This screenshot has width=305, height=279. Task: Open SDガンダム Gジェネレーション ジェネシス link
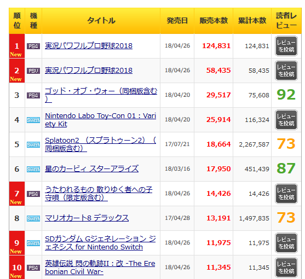pos(100,243)
